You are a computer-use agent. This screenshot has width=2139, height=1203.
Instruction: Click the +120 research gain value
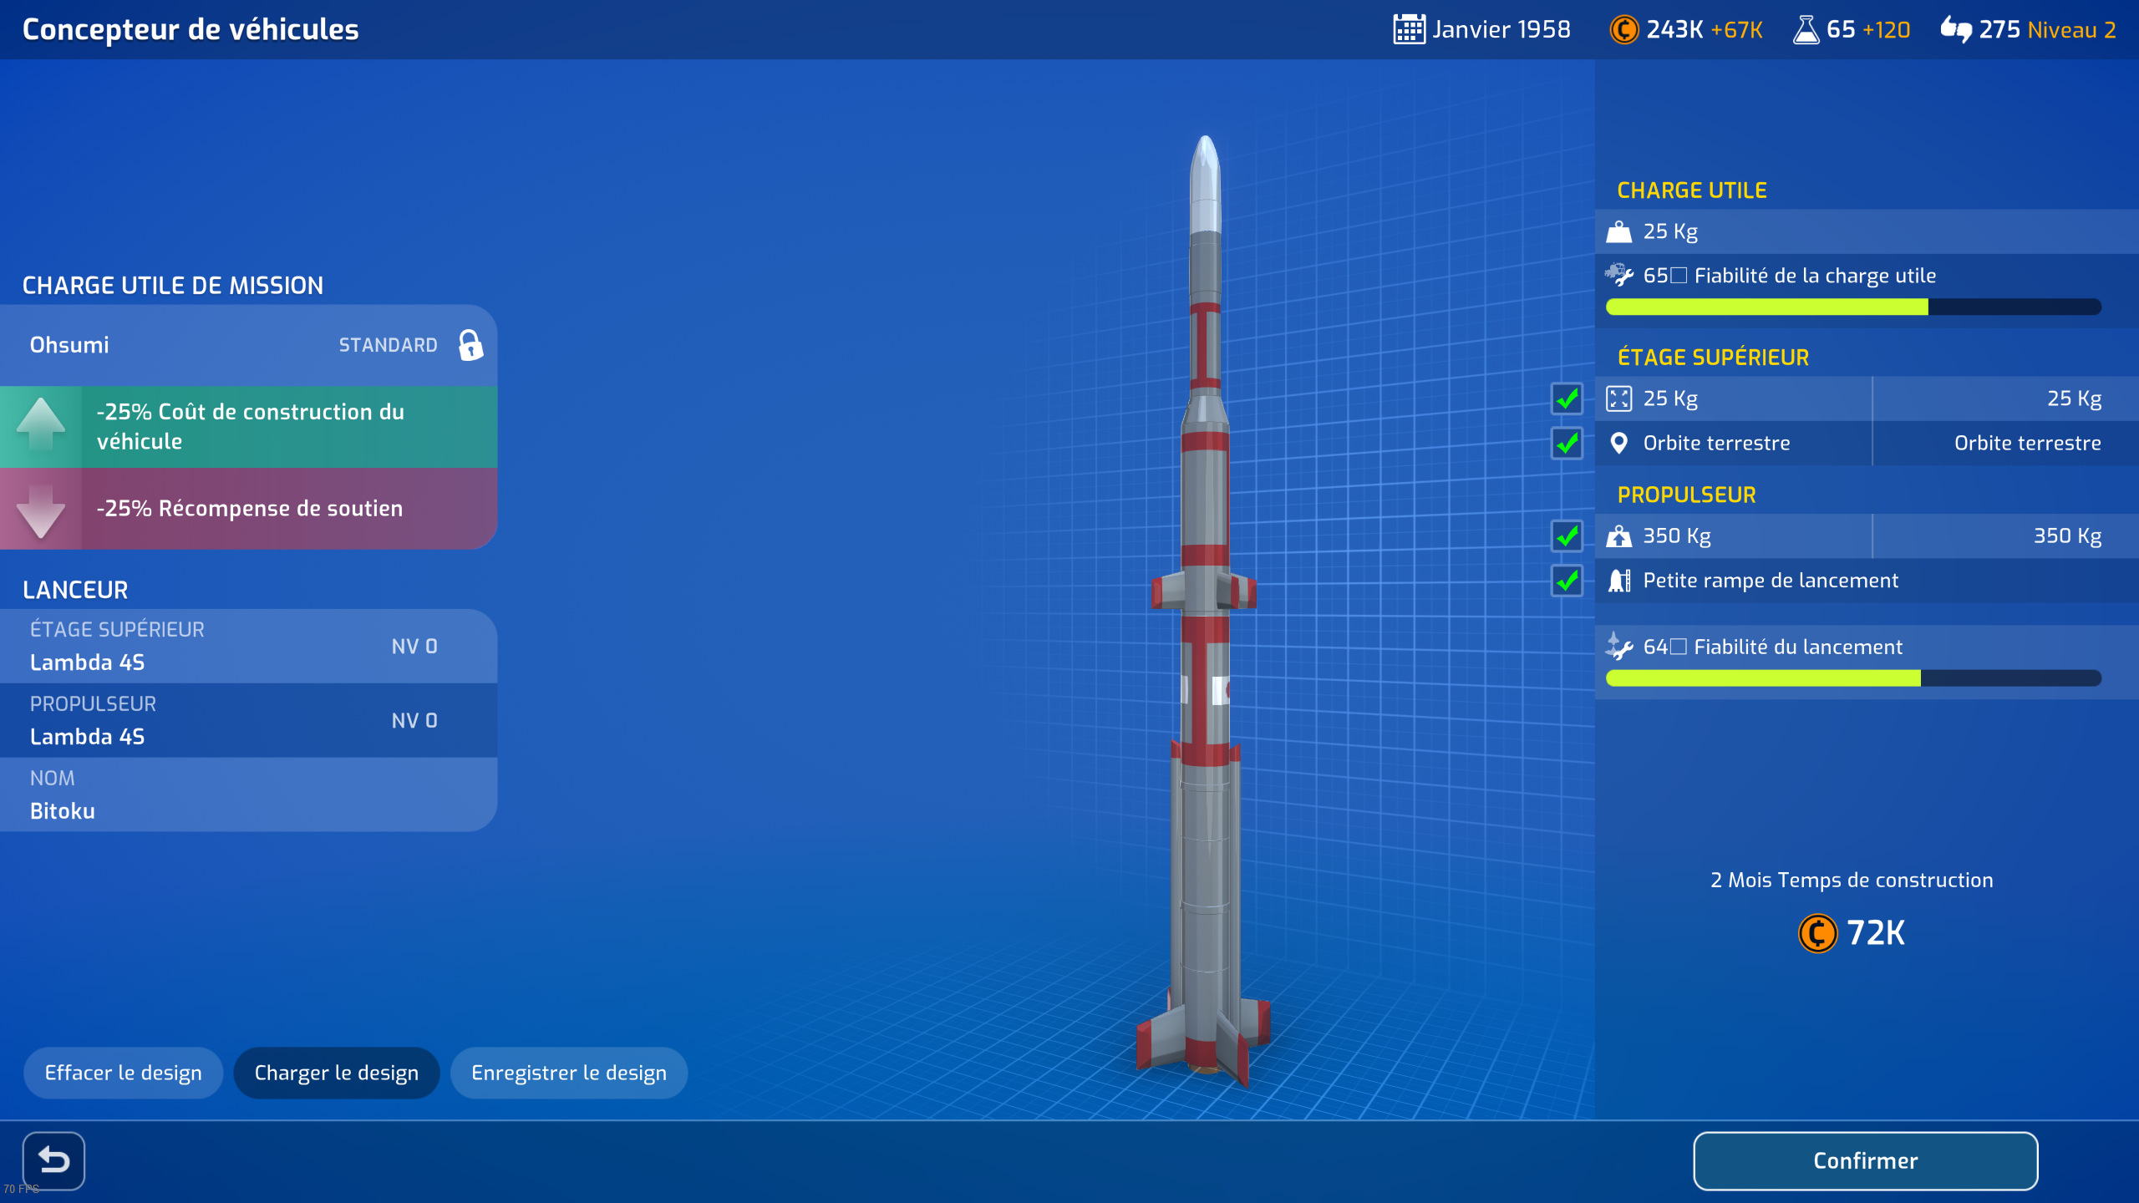point(1886,30)
